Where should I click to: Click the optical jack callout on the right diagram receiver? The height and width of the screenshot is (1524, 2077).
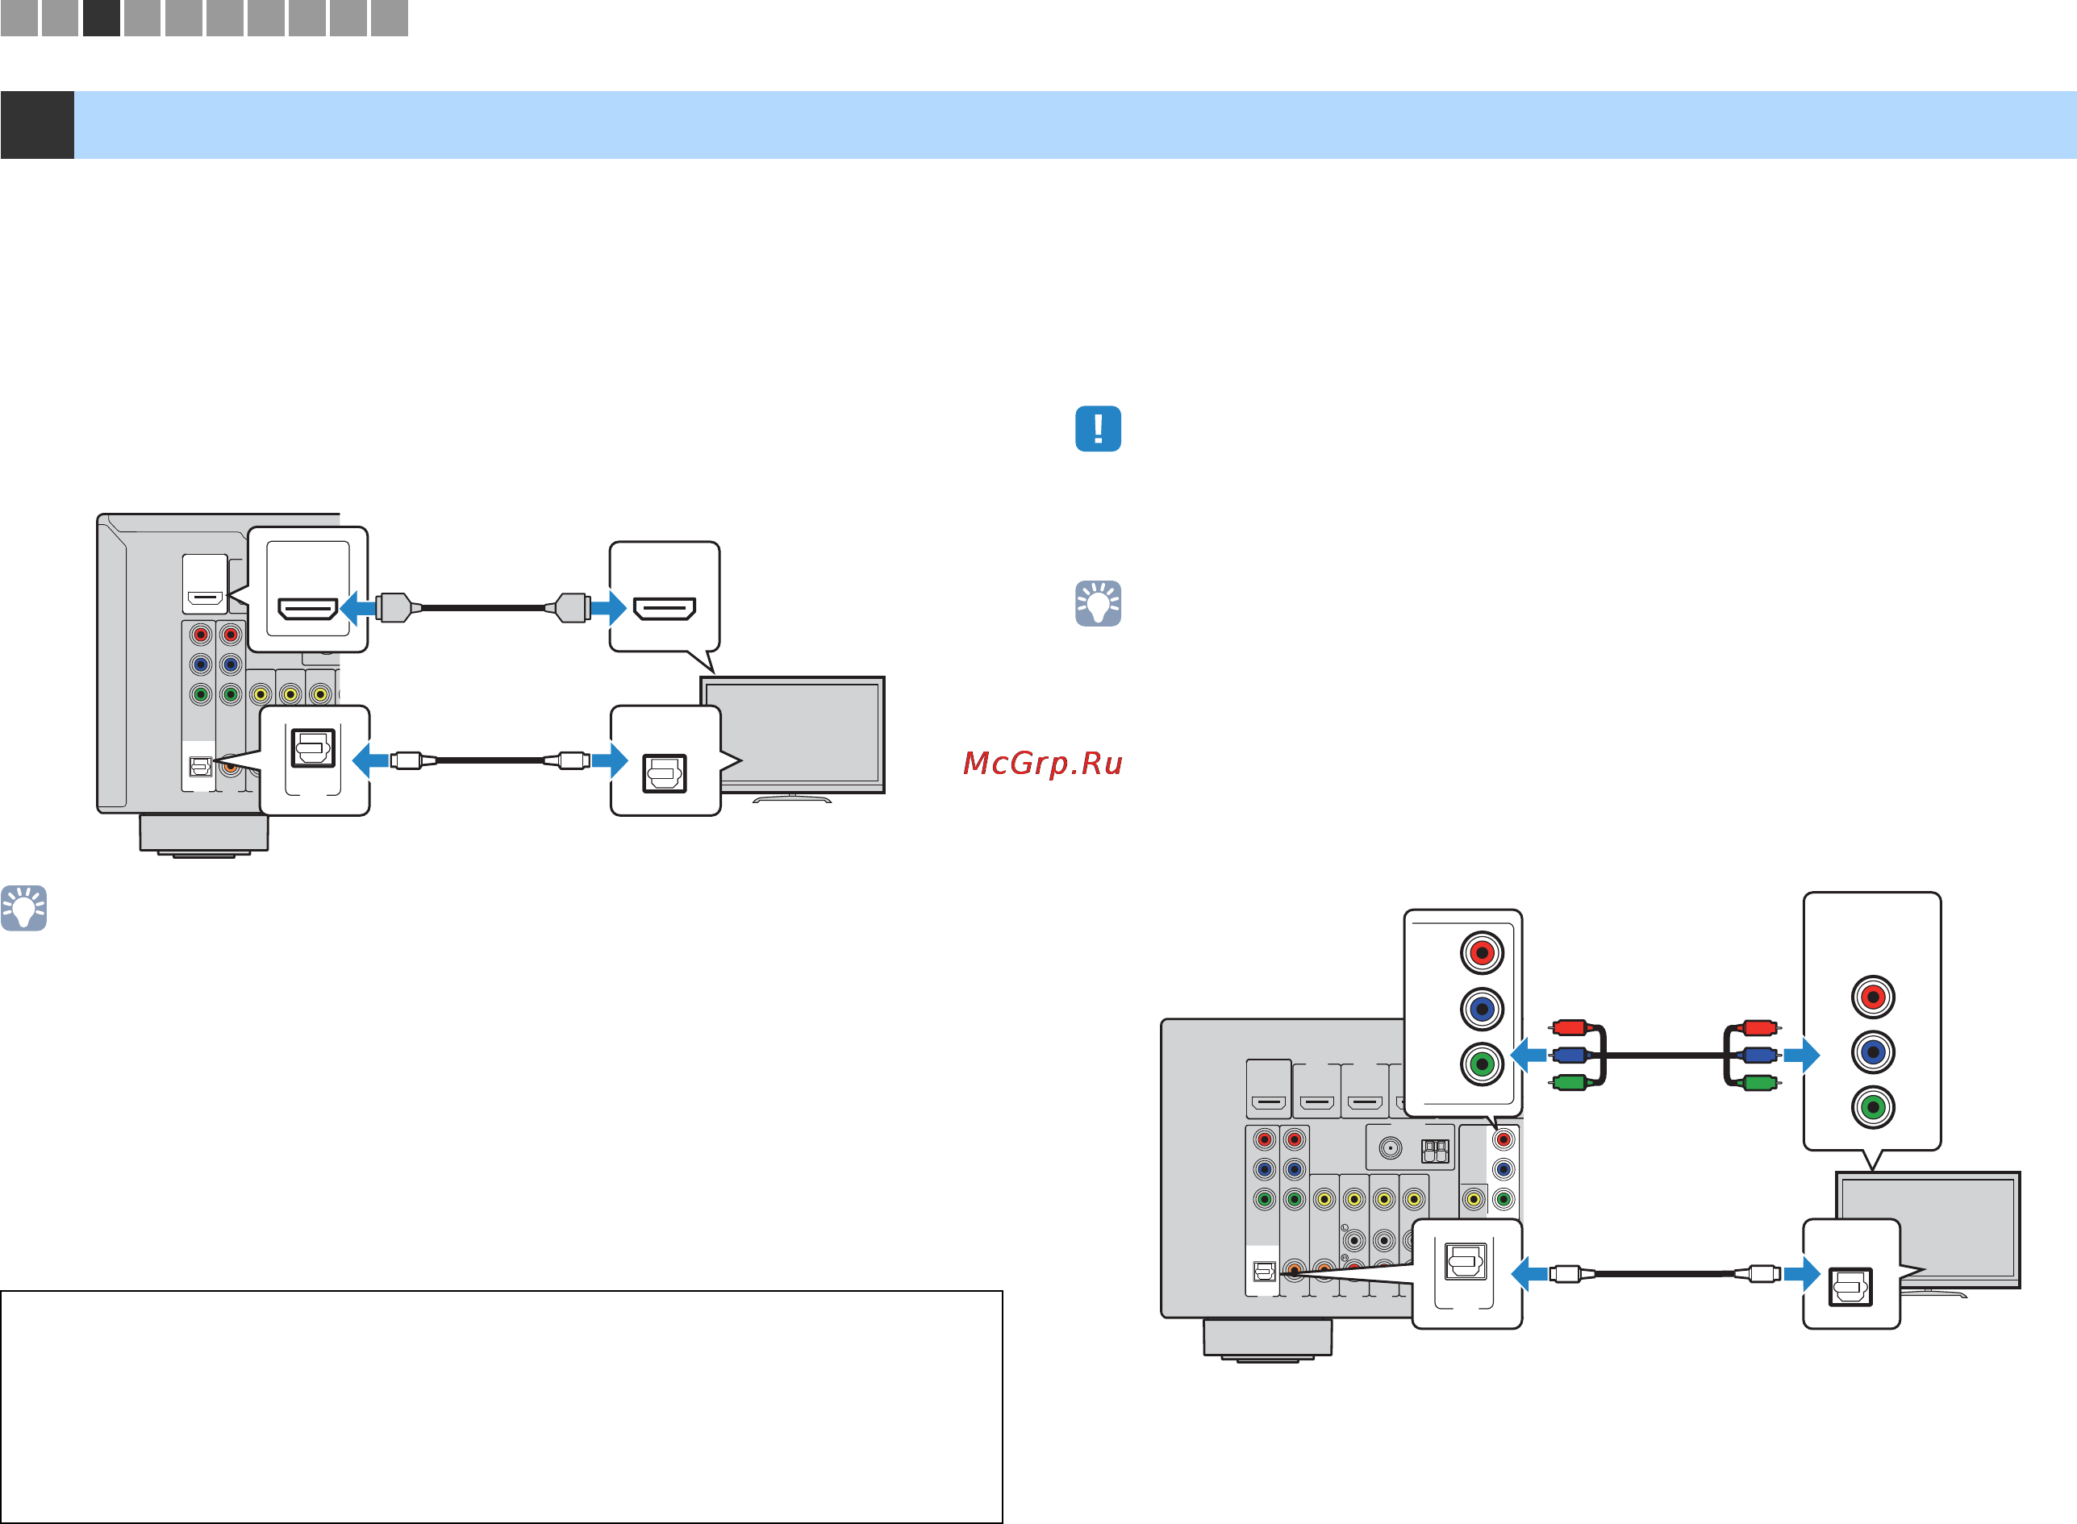point(1467,1274)
